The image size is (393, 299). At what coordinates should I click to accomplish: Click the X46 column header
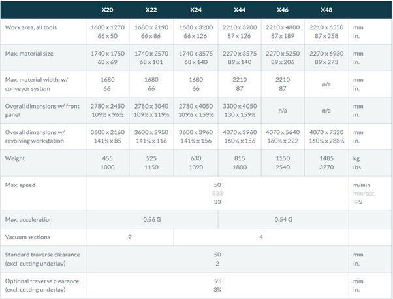pos(283,10)
